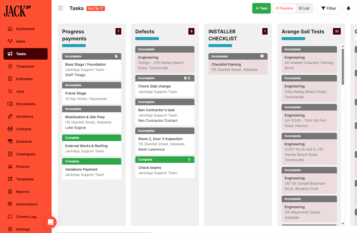Switch to Pipeline view

click(284, 8)
